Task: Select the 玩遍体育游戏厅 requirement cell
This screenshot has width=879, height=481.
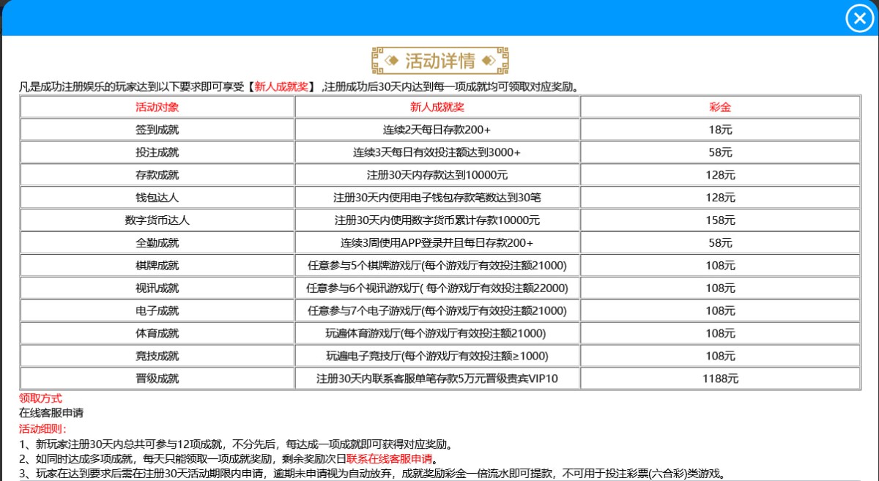Action: [437, 333]
